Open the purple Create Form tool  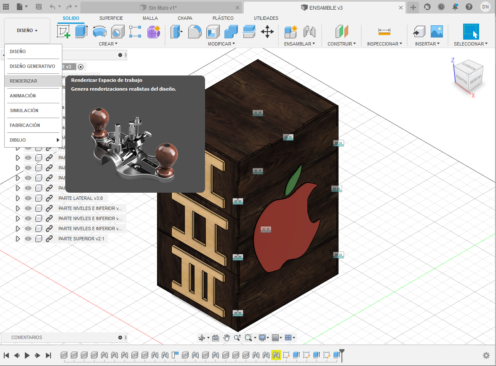154,32
